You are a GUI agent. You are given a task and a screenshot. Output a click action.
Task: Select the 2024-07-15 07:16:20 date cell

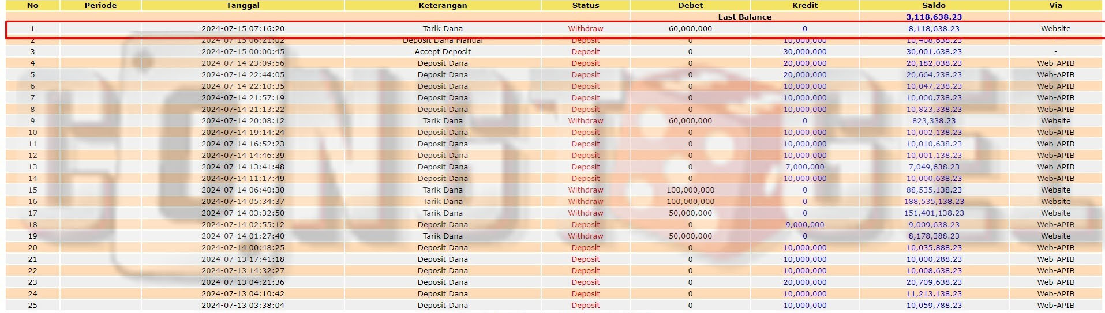click(x=242, y=29)
